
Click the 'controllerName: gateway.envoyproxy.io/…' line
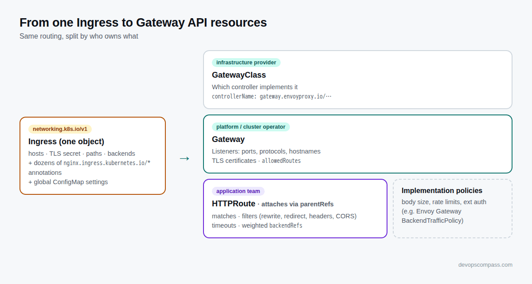(x=272, y=96)
